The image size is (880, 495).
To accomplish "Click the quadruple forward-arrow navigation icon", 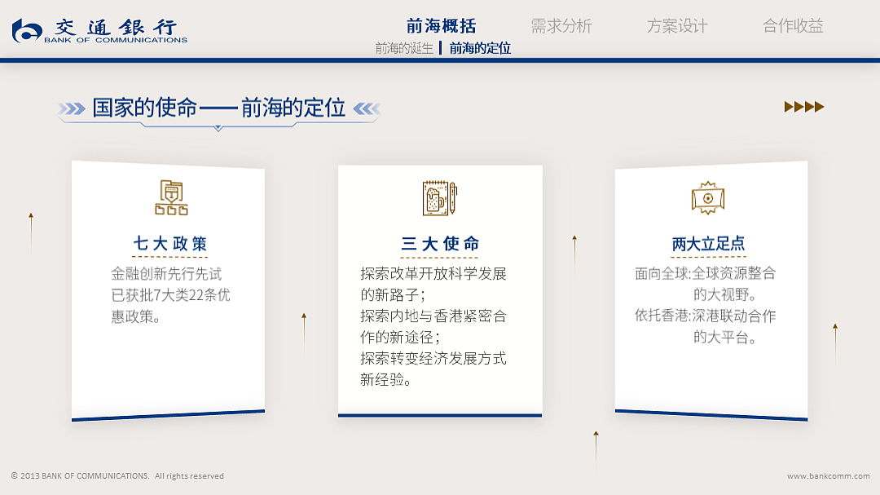I will (803, 106).
